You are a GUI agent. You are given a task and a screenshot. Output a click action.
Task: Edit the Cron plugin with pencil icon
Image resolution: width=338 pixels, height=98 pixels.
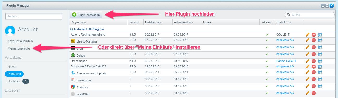click(308, 47)
